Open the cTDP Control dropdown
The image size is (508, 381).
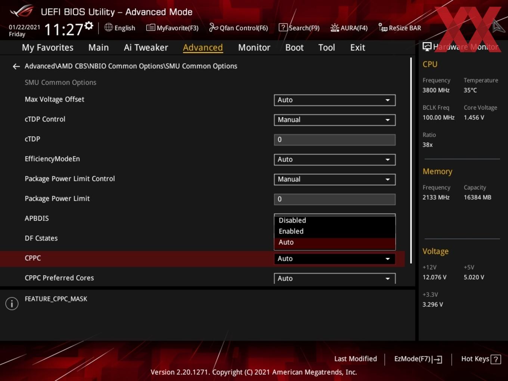[335, 120]
